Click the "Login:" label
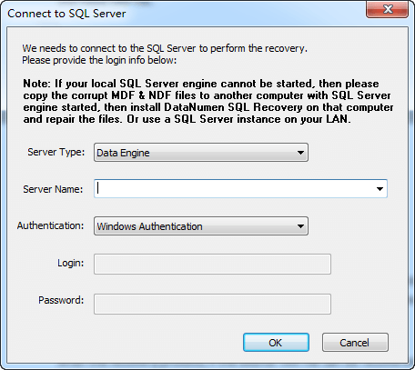 coord(71,263)
